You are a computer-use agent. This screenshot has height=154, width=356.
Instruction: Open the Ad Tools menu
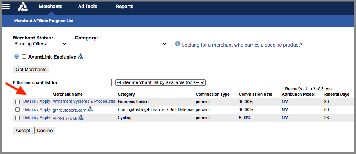(88, 7)
